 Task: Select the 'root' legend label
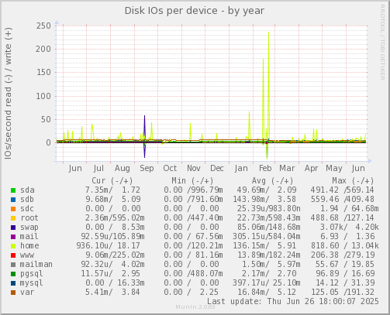click(x=29, y=218)
